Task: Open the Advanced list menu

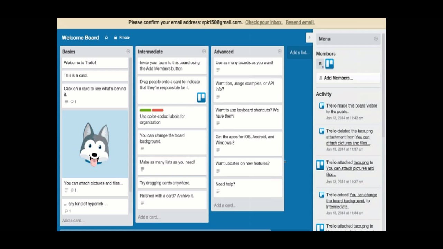Action: (x=280, y=52)
